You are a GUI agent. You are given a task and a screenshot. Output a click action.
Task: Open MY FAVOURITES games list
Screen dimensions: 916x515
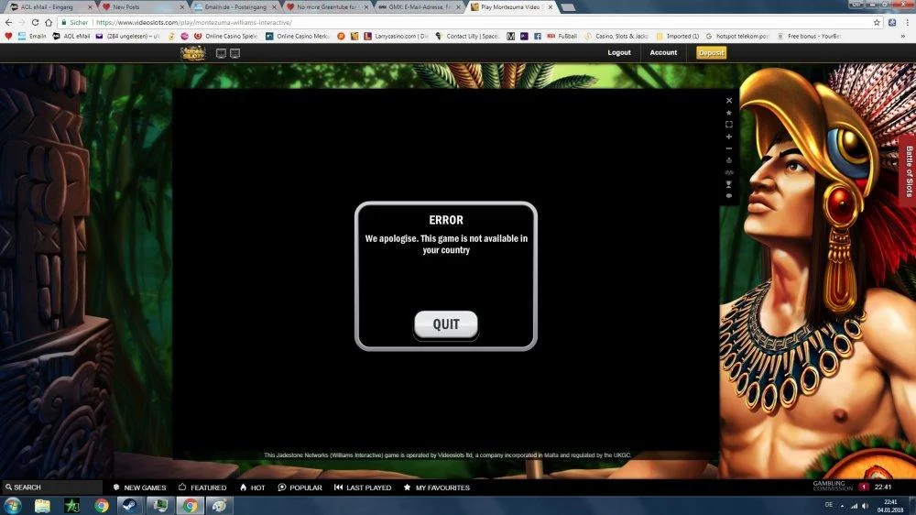click(x=436, y=488)
